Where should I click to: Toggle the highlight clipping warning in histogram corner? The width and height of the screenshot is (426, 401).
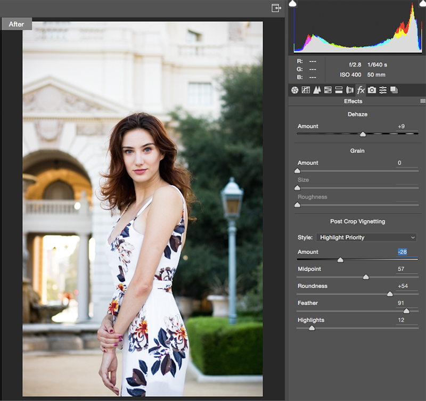[424, 3]
